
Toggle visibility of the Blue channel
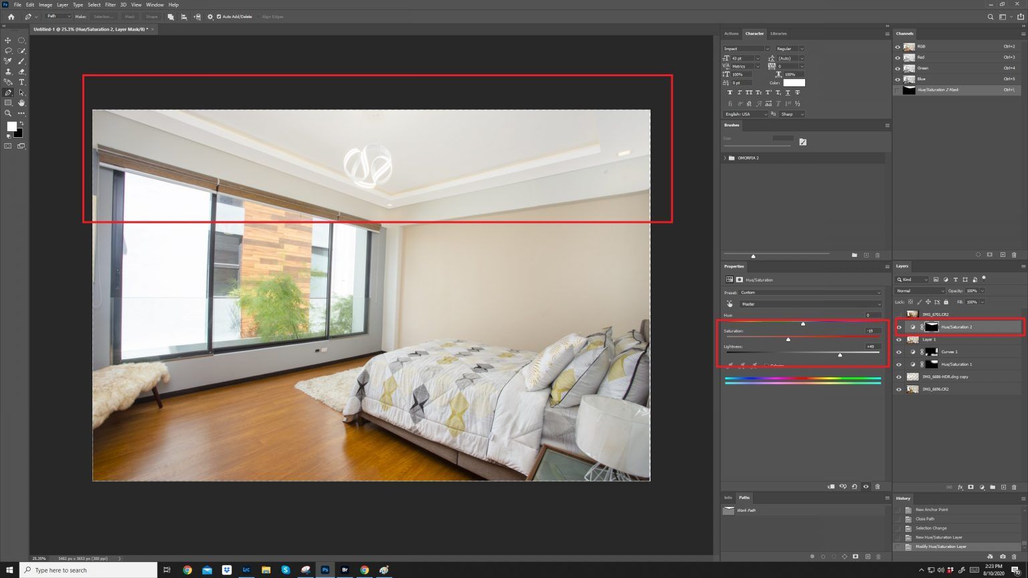tap(898, 78)
